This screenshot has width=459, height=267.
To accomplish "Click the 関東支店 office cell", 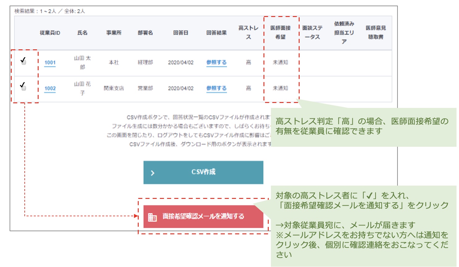I will pyautogui.click(x=114, y=88).
